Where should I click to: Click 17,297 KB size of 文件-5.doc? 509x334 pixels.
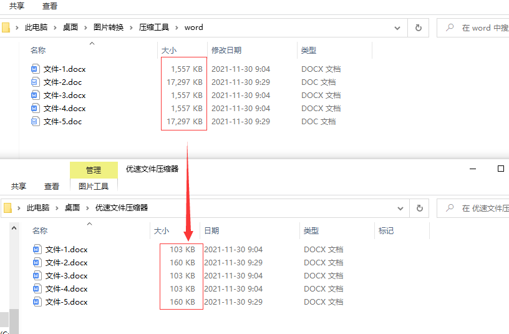pos(185,122)
